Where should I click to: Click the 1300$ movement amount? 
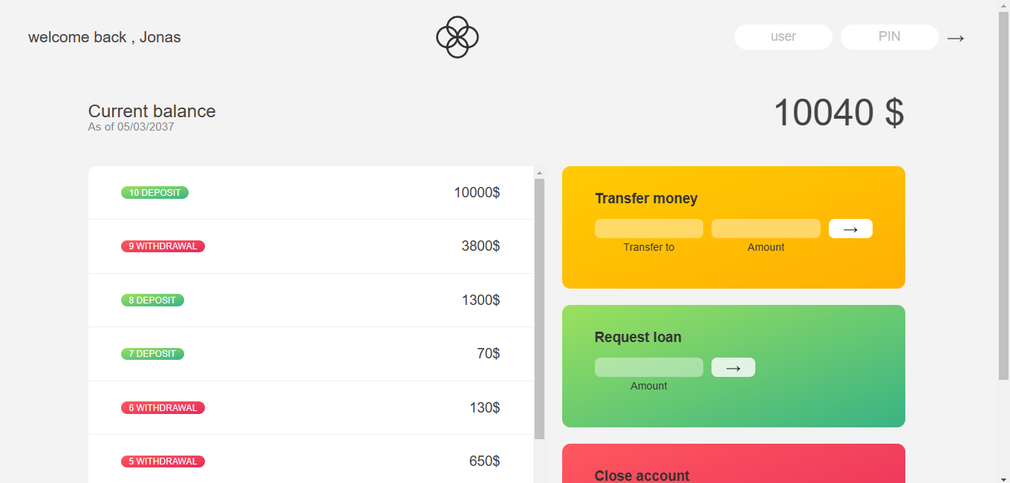pos(480,300)
